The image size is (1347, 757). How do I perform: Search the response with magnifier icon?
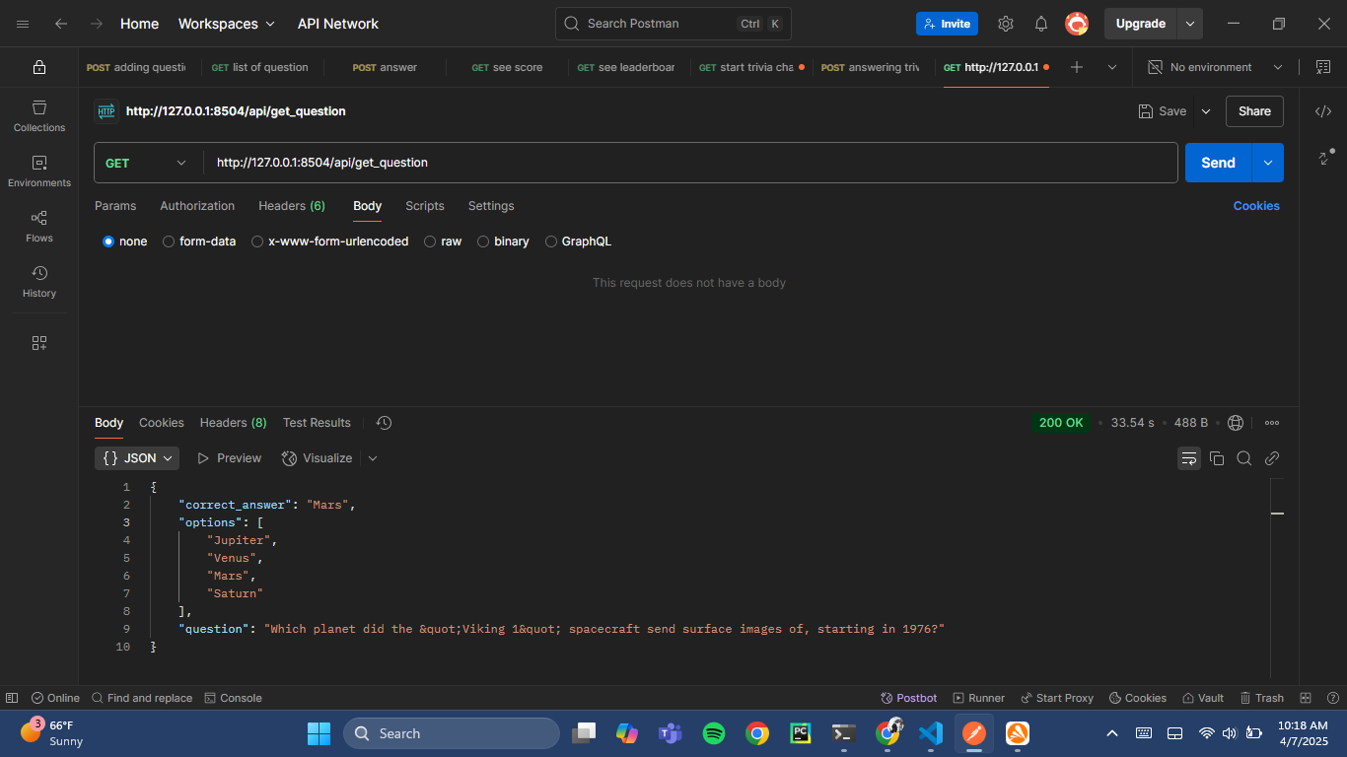pyautogui.click(x=1244, y=458)
